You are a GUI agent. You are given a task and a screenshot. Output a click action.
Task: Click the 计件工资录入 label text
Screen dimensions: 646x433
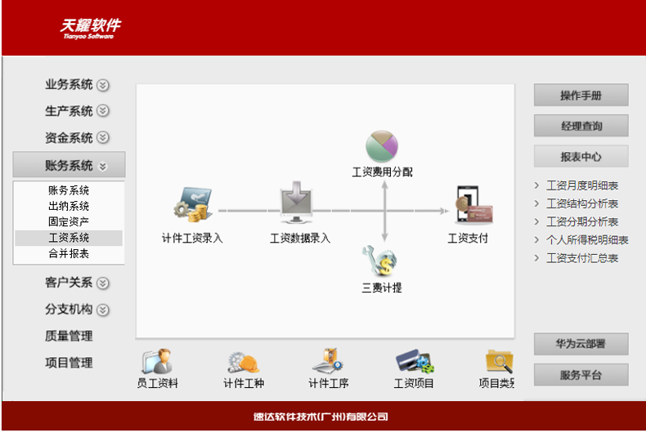pos(192,239)
